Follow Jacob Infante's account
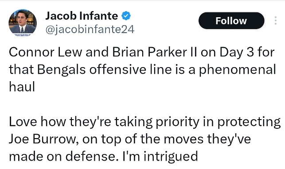The height and width of the screenshot is (169, 285). tap(231, 21)
